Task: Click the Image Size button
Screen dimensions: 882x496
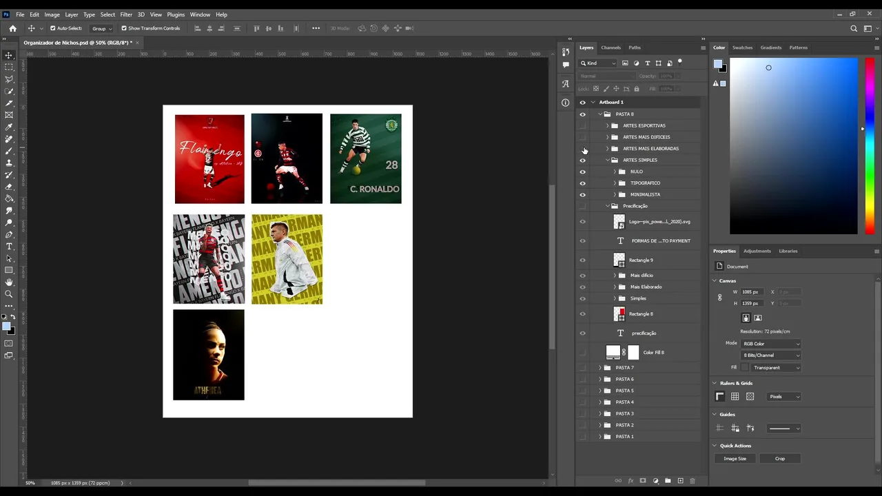Action: pyautogui.click(x=735, y=459)
